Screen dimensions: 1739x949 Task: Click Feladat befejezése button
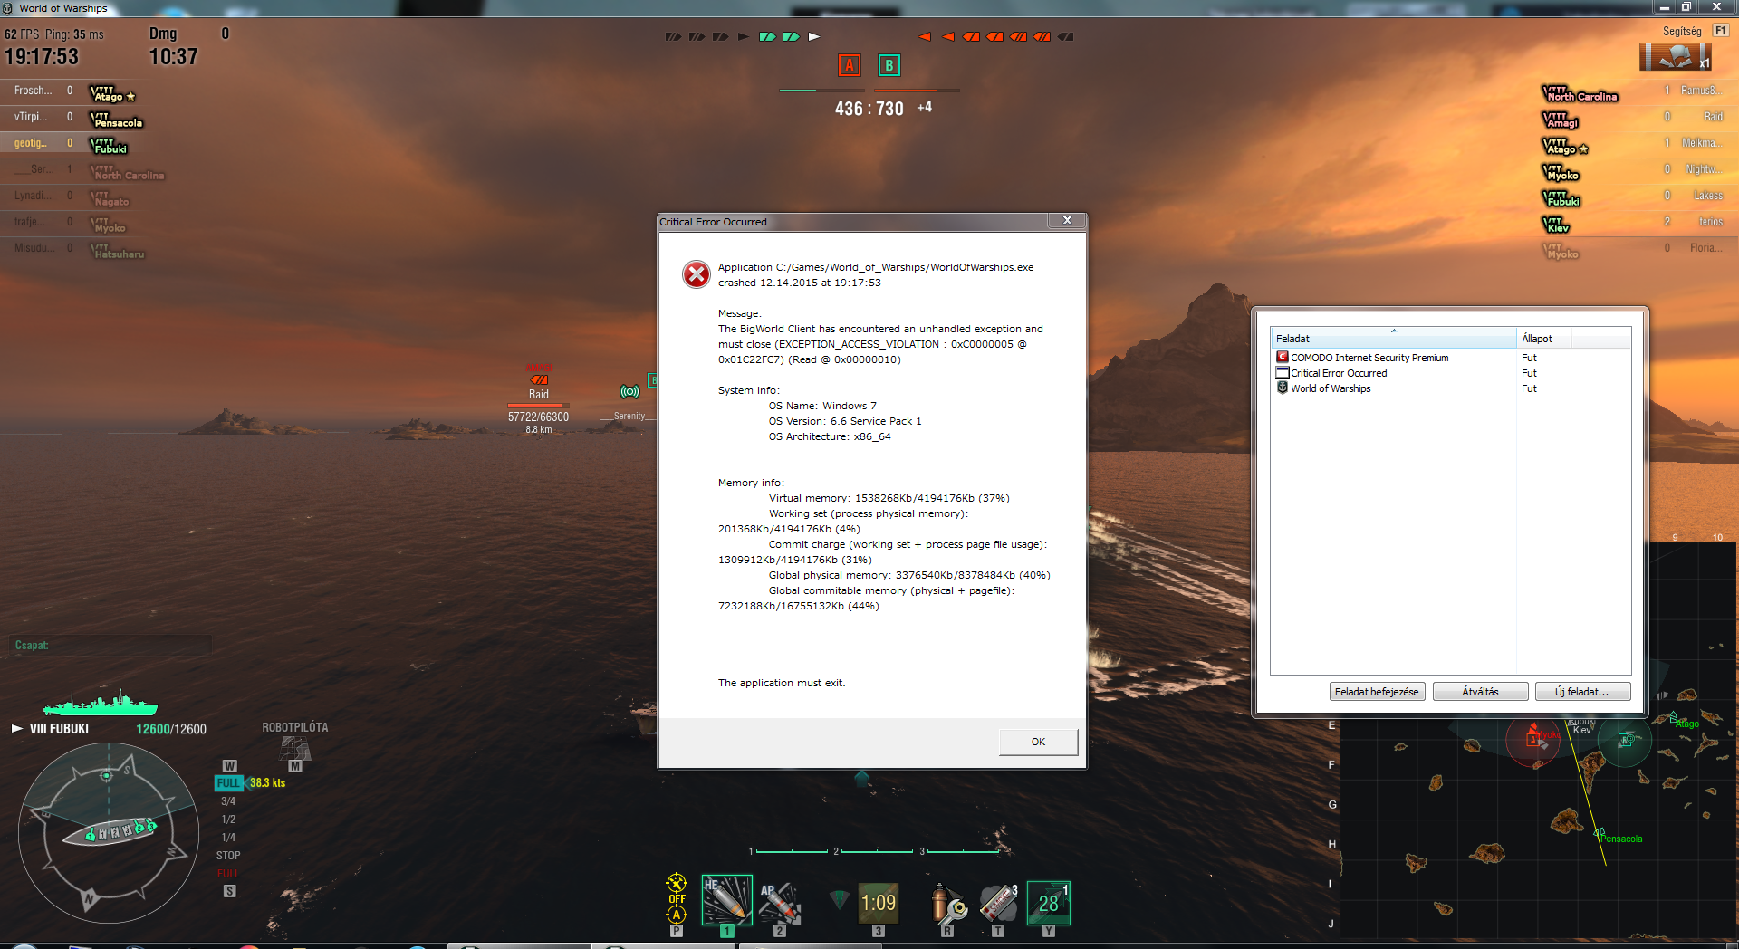pos(1377,692)
